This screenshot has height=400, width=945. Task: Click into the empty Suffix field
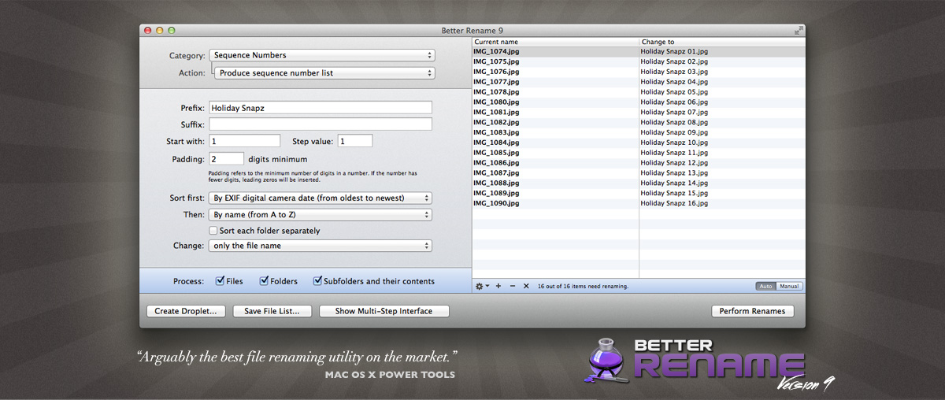(321, 124)
